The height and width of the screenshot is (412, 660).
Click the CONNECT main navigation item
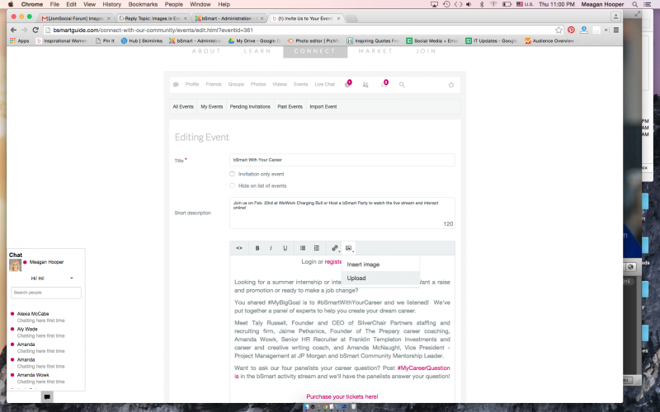(315, 51)
